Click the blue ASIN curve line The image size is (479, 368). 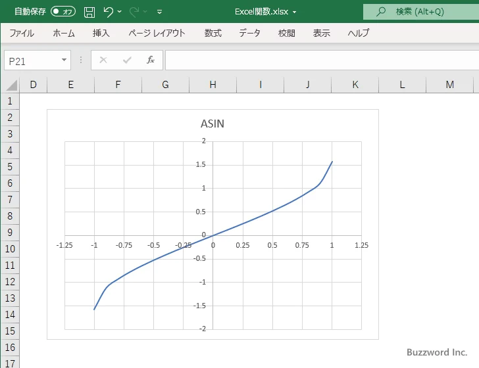[x=272, y=211]
